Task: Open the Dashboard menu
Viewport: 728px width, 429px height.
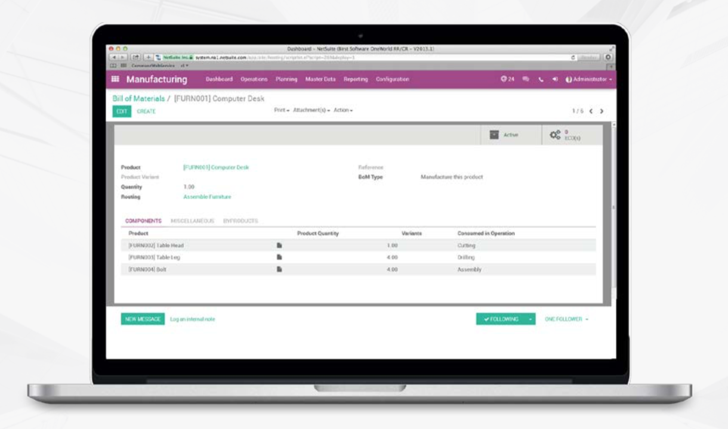Action: (x=219, y=79)
